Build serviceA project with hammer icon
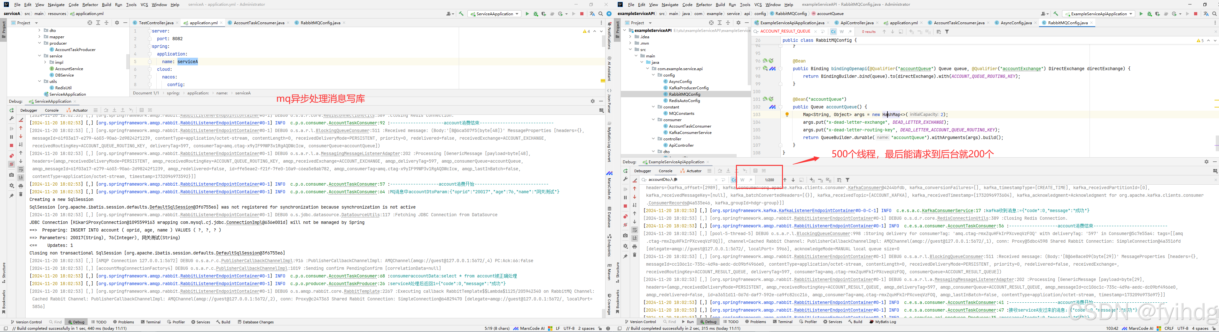Screen dimensions: 1219x332 pos(461,14)
